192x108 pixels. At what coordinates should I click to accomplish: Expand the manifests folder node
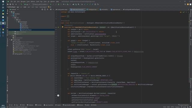(11, 14)
